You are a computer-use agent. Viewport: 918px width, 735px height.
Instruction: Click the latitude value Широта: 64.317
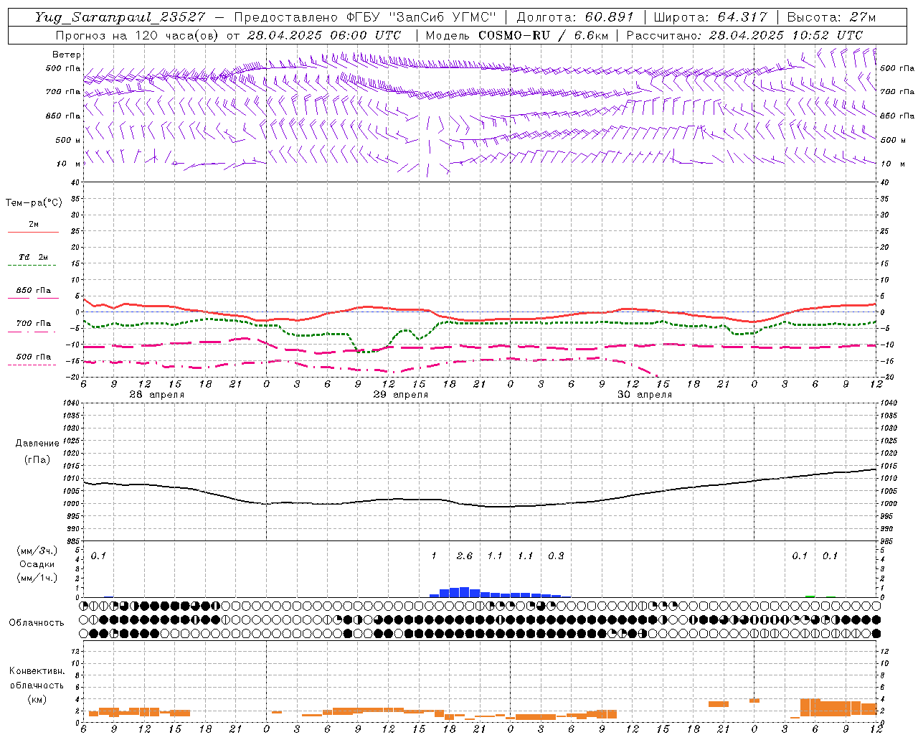[710, 17]
